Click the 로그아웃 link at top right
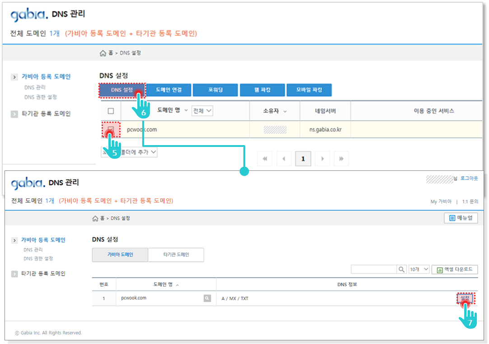Viewport: 489px width, 344px height. (x=469, y=179)
